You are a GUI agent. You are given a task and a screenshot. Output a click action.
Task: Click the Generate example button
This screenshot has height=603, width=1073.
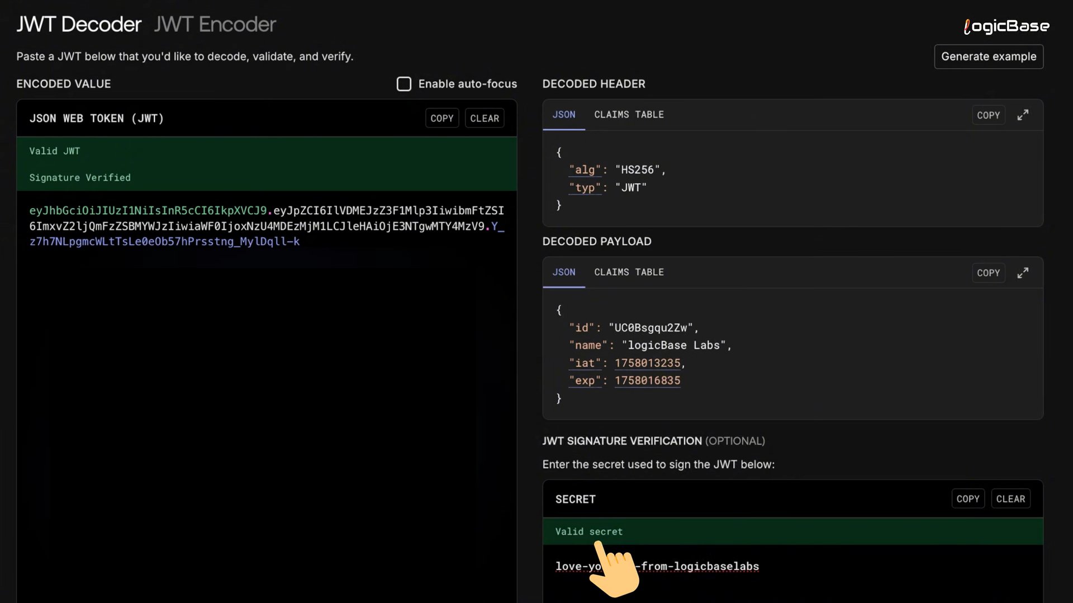tap(988, 56)
